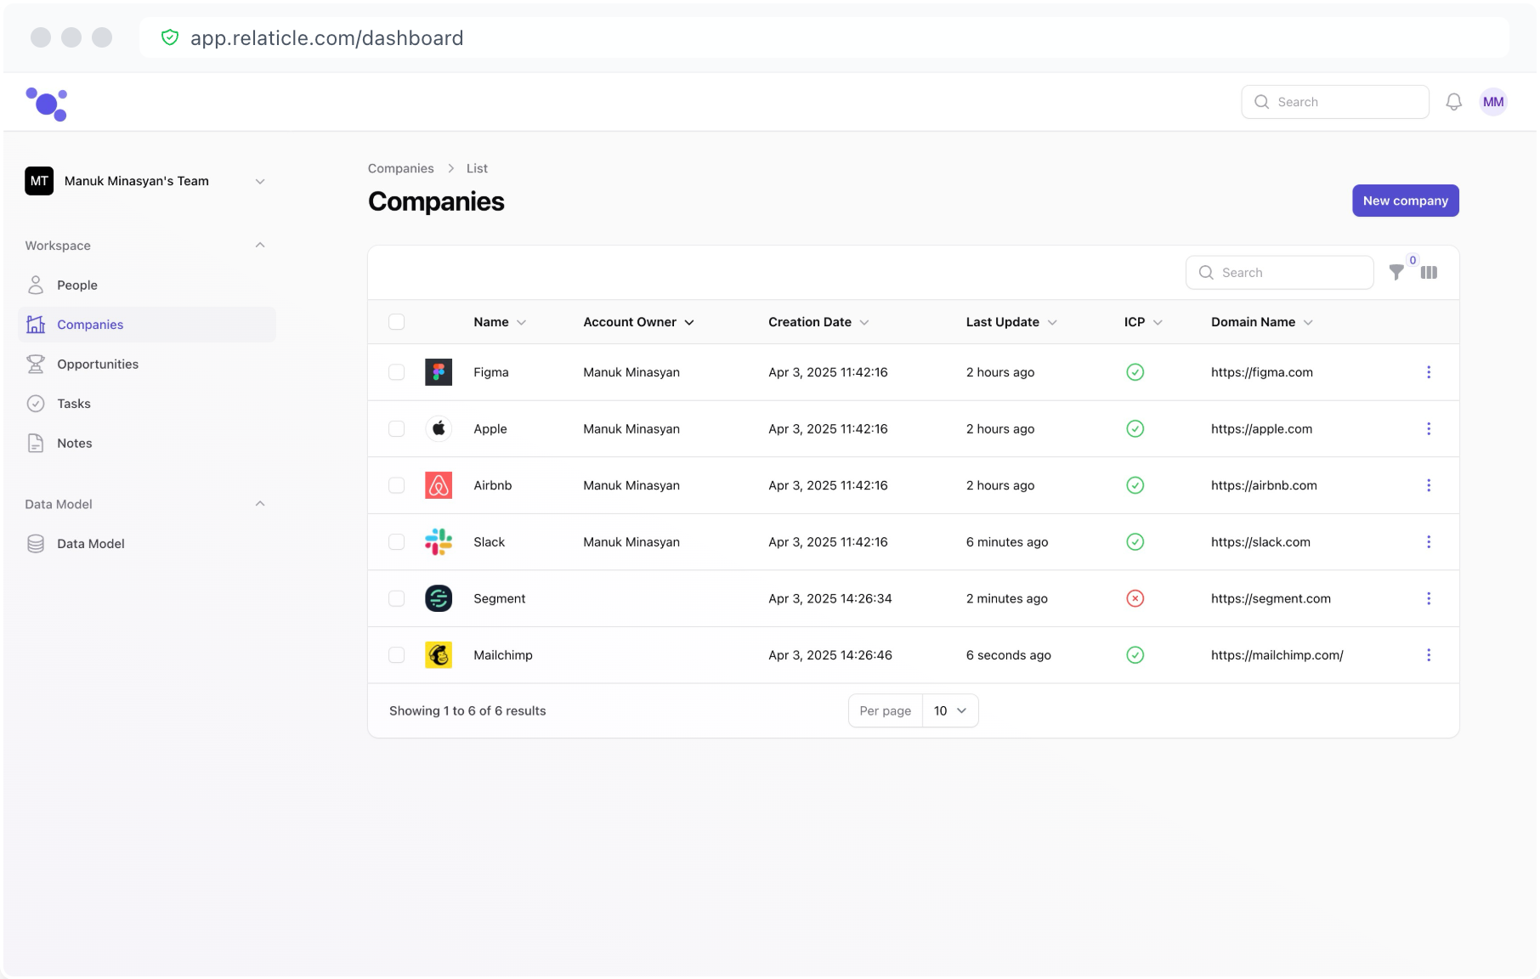Image resolution: width=1540 pixels, height=979 pixels.
Task: Click the notifications bell icon
Action: click(1453, 102)
